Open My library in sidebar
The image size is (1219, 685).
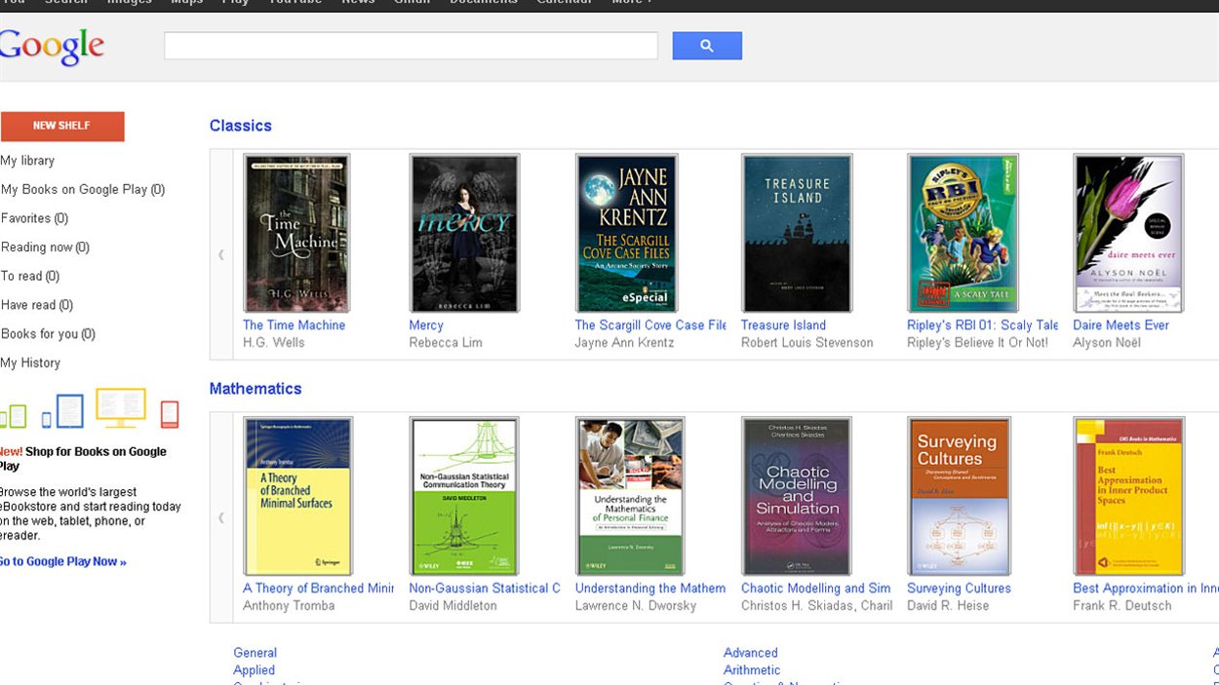click(x=27, y=161)
